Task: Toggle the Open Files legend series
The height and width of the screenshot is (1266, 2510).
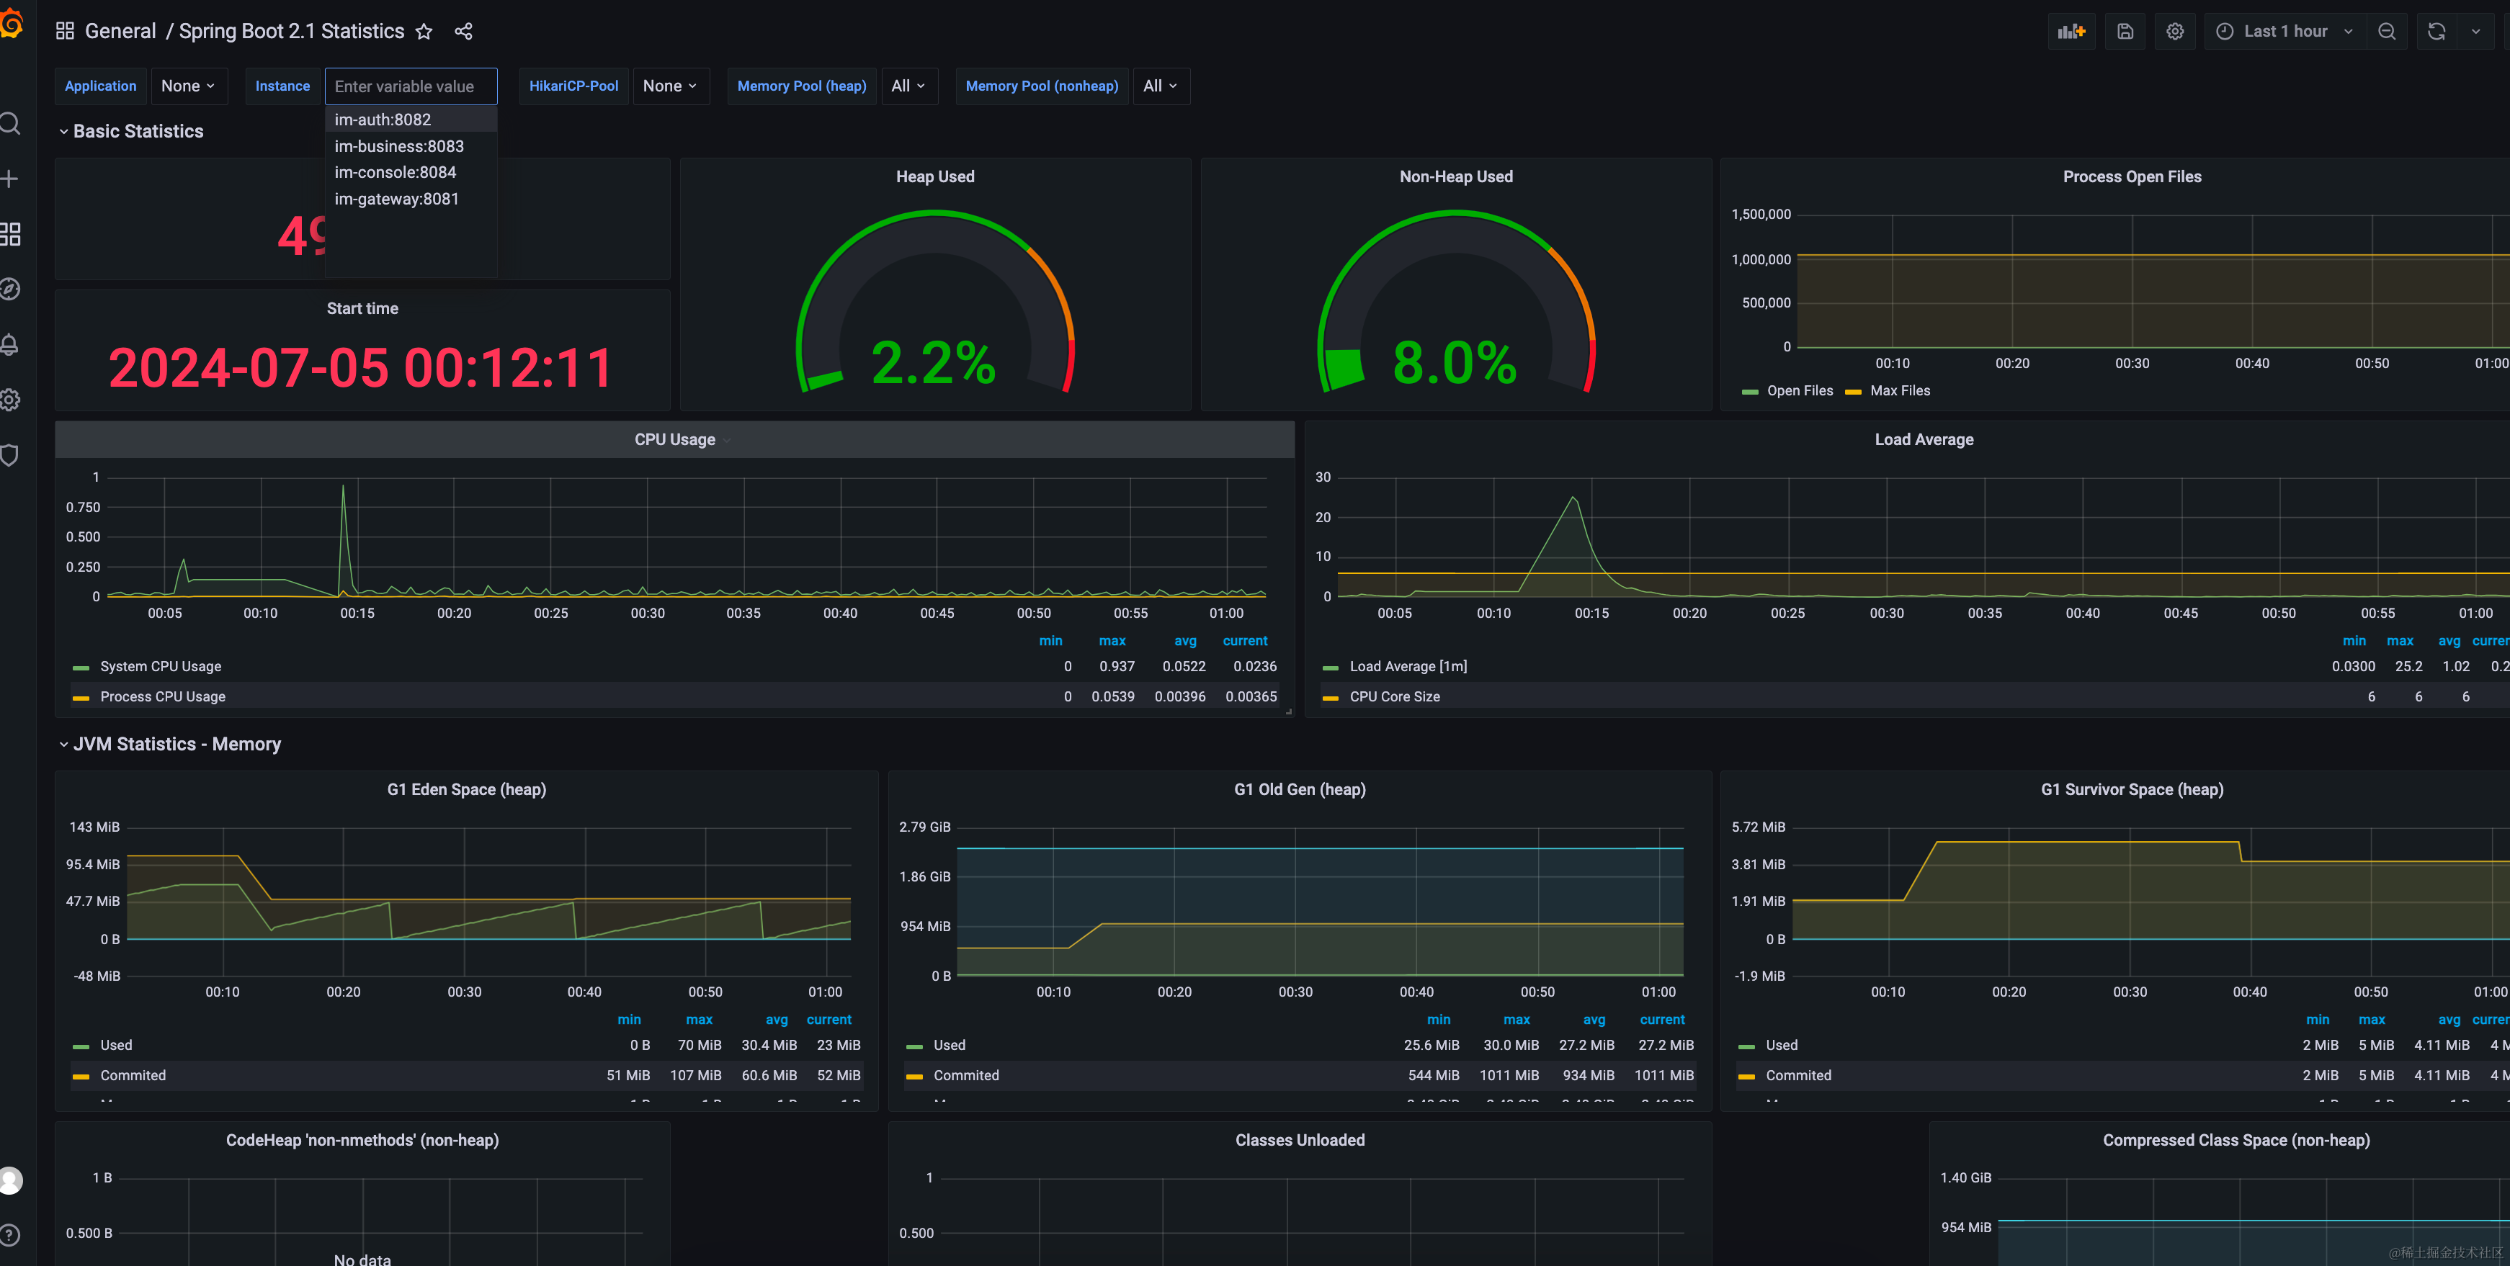Action: [1800, 390]
